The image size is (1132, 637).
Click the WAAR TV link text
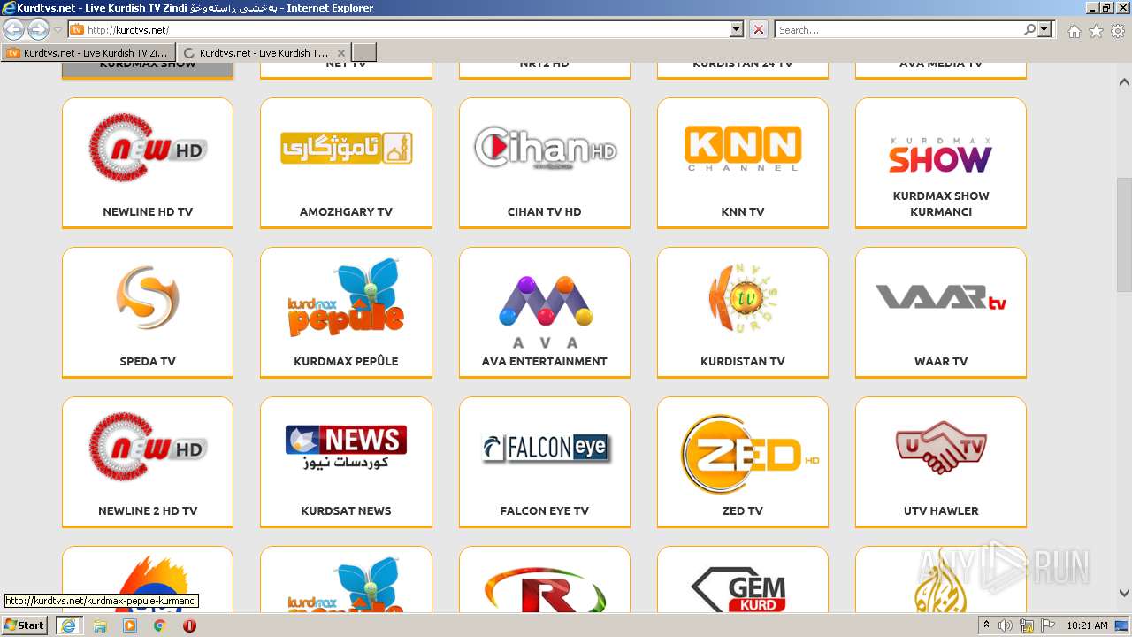(941, 361)
